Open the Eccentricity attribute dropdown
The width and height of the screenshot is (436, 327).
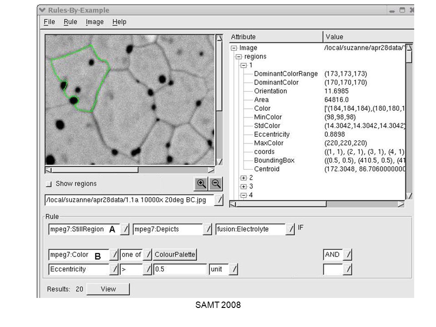[x=114, y=269]
